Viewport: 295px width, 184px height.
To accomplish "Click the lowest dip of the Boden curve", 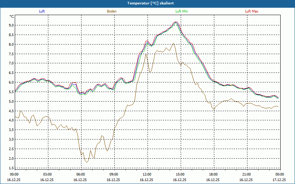I will [87, 162].
